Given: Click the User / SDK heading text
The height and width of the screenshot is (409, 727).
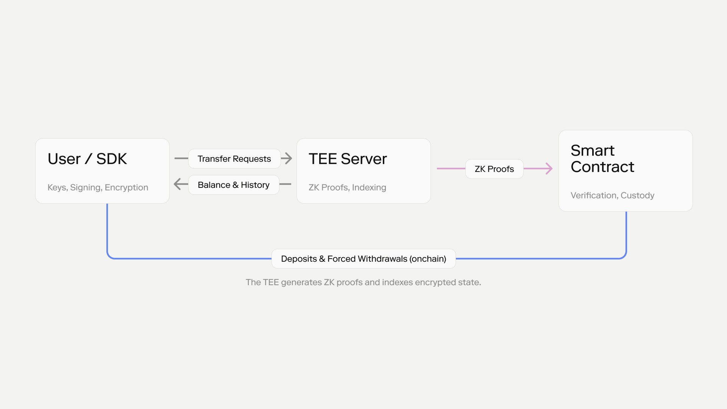Looking at the screenshot, I should [x=87, y=159].
